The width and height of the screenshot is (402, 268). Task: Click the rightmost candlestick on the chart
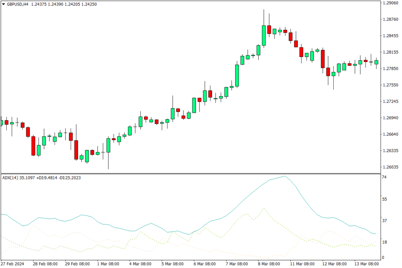point(376,63)
